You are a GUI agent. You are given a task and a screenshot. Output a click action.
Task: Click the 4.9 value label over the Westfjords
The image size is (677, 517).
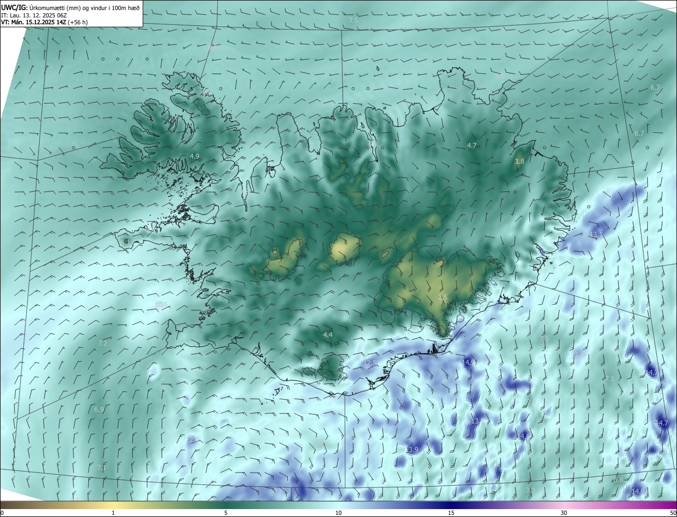[194, 156]
